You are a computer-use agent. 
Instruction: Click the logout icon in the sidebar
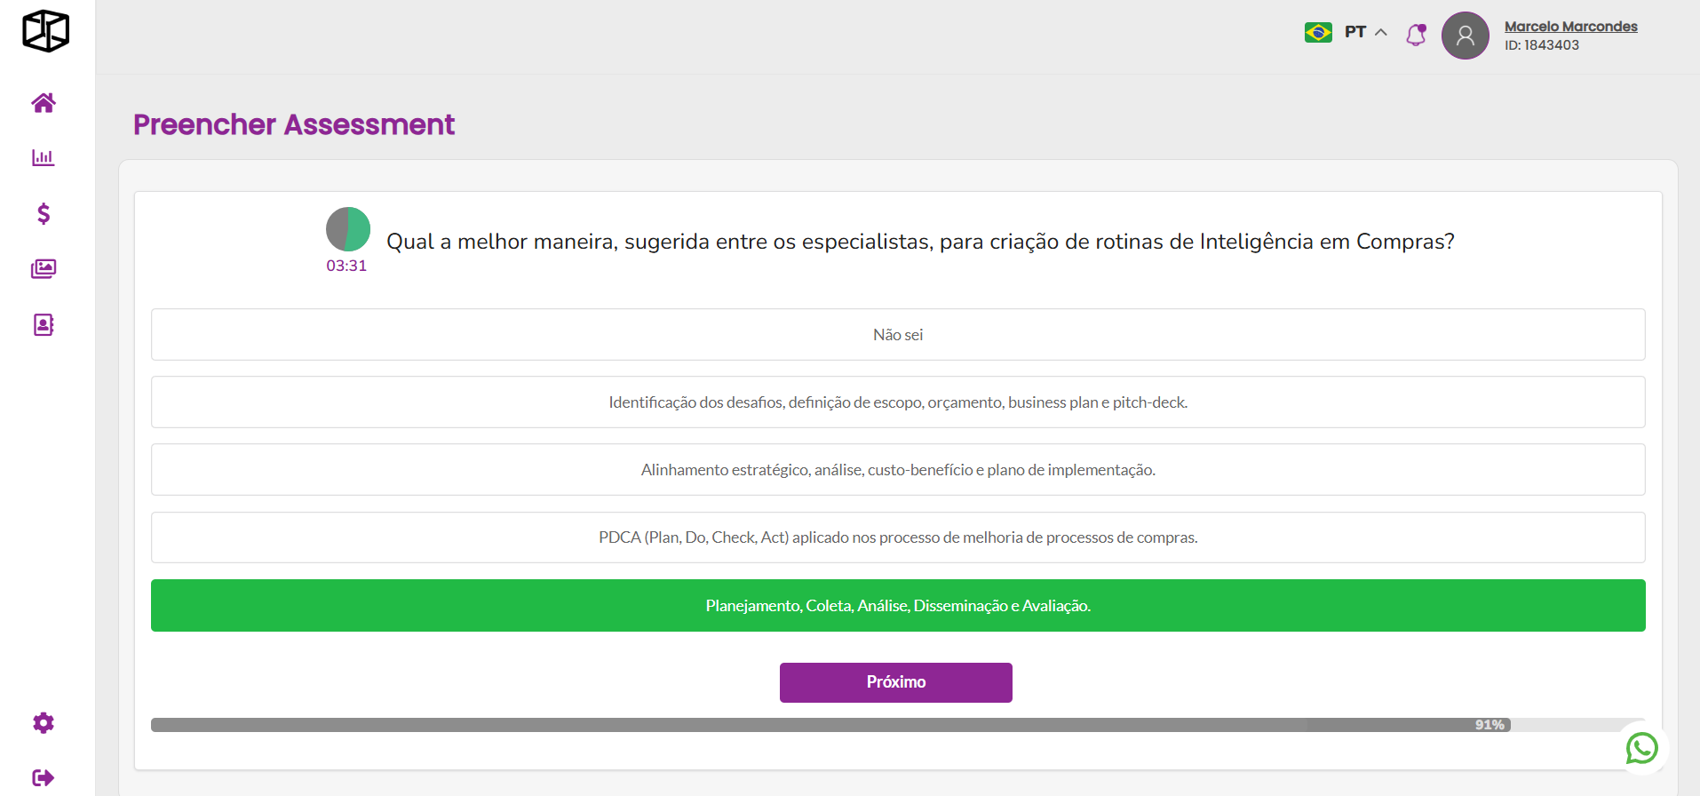point(44,778)
